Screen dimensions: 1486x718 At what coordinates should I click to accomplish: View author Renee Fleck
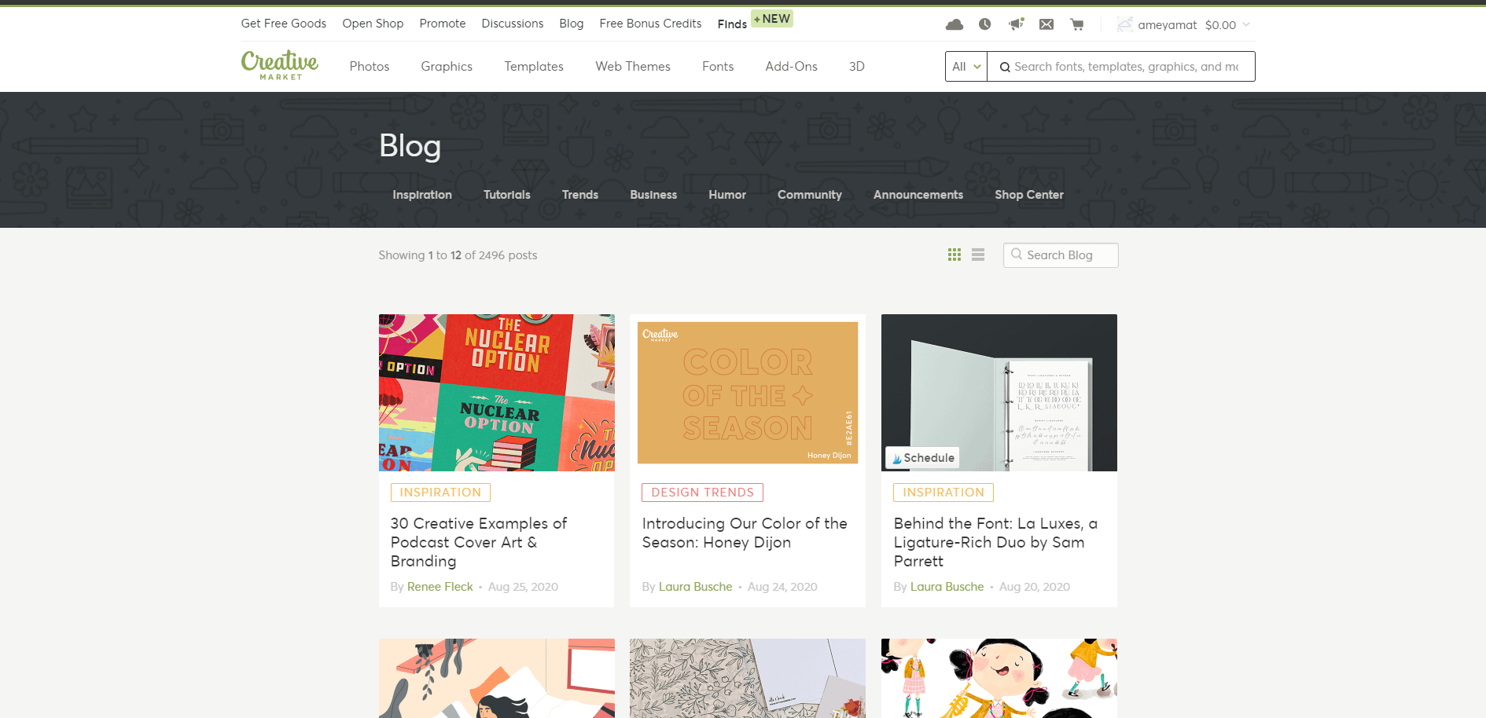click(440, 587)
